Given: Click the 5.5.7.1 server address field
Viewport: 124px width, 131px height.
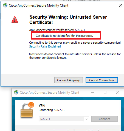Looking at the screenshot, I should click(x=64, y=119).
